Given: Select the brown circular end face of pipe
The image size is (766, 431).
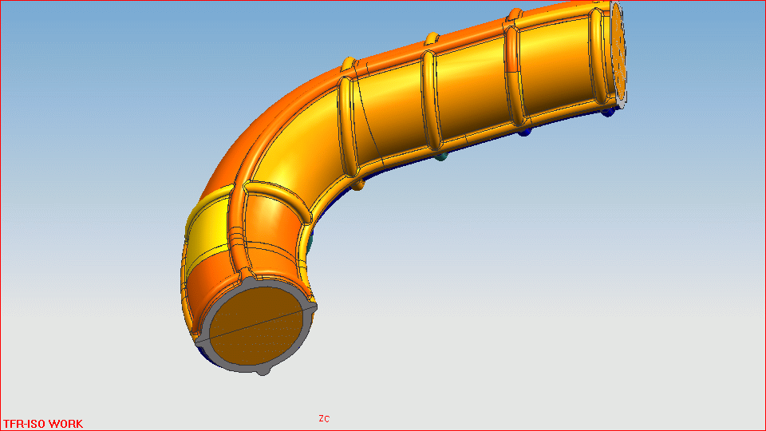Looking at the screenshot, I should 257,326.
